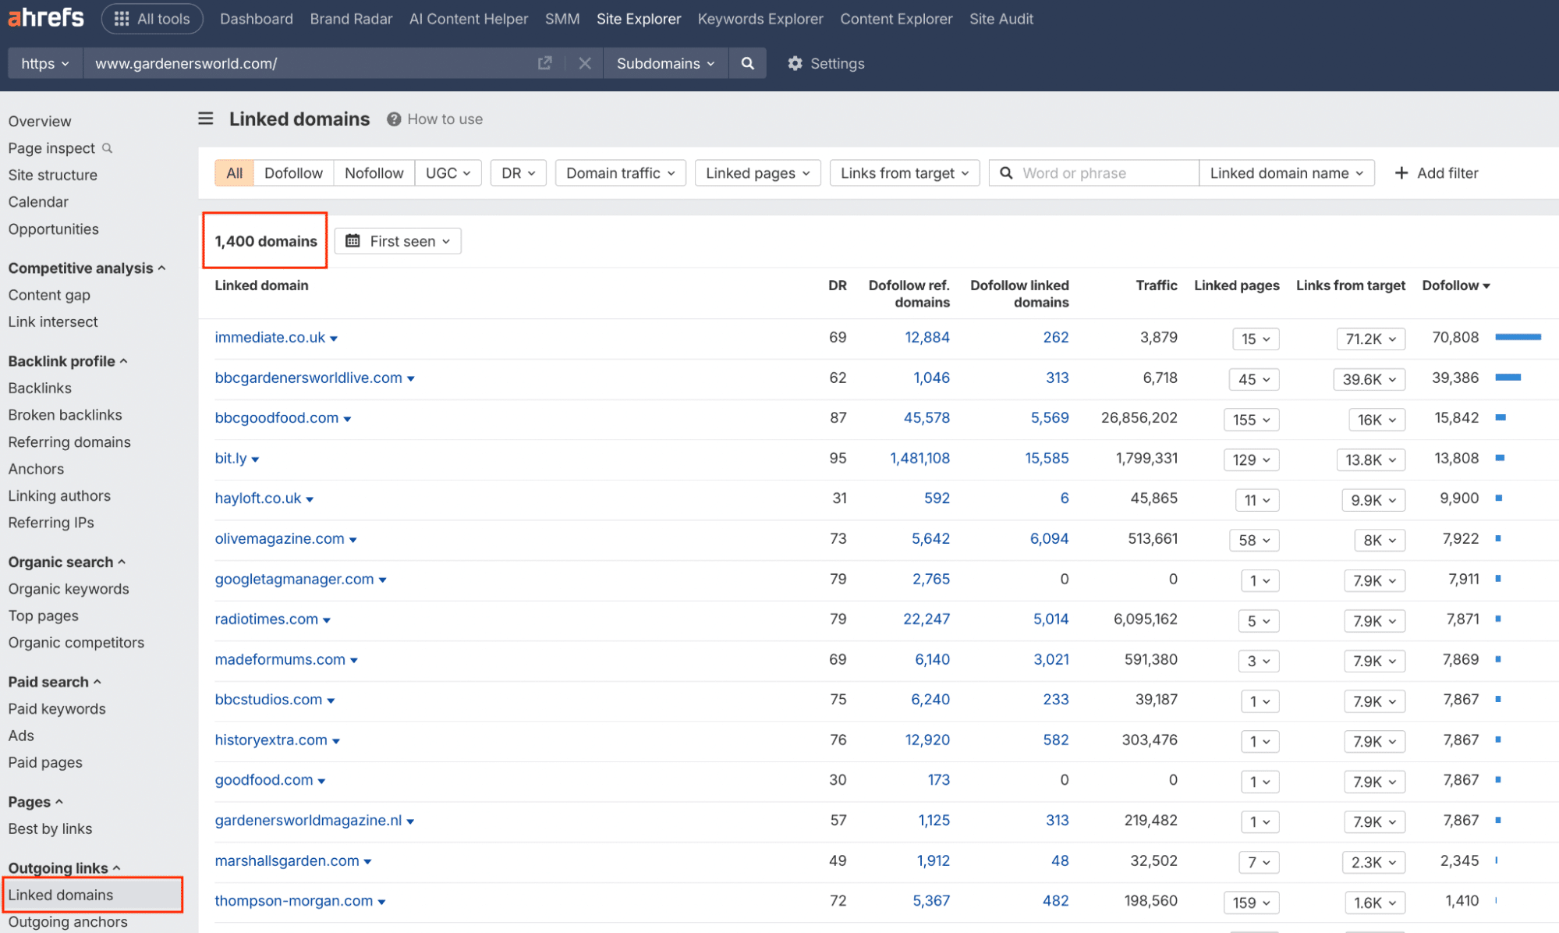Click the How to use help icon
The image size is (1559, 933).
394,119
